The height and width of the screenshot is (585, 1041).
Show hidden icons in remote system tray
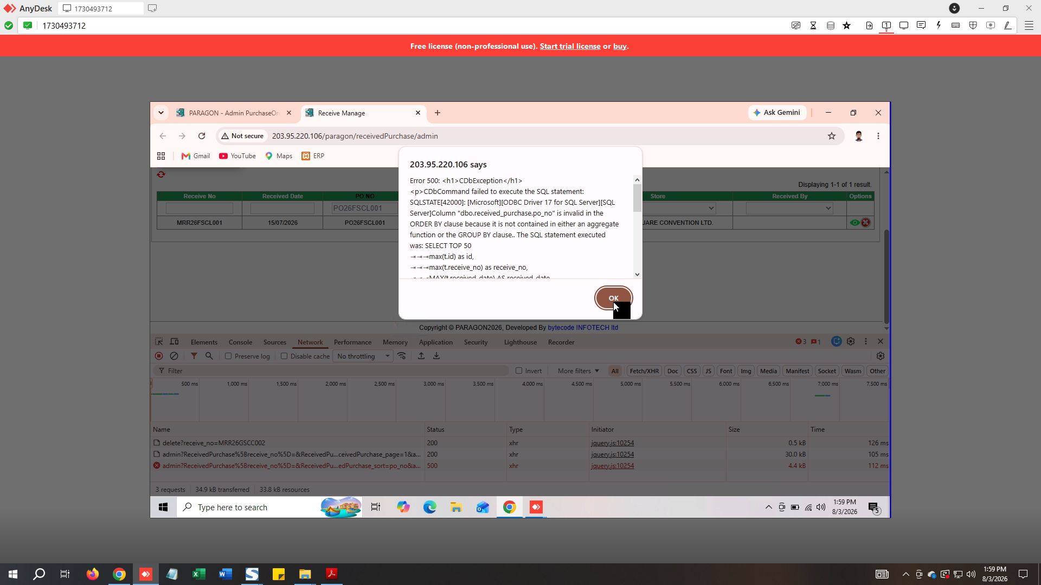[768, 507]
